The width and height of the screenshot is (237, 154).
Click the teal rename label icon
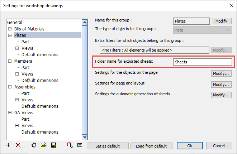click(x=80, y=145)
